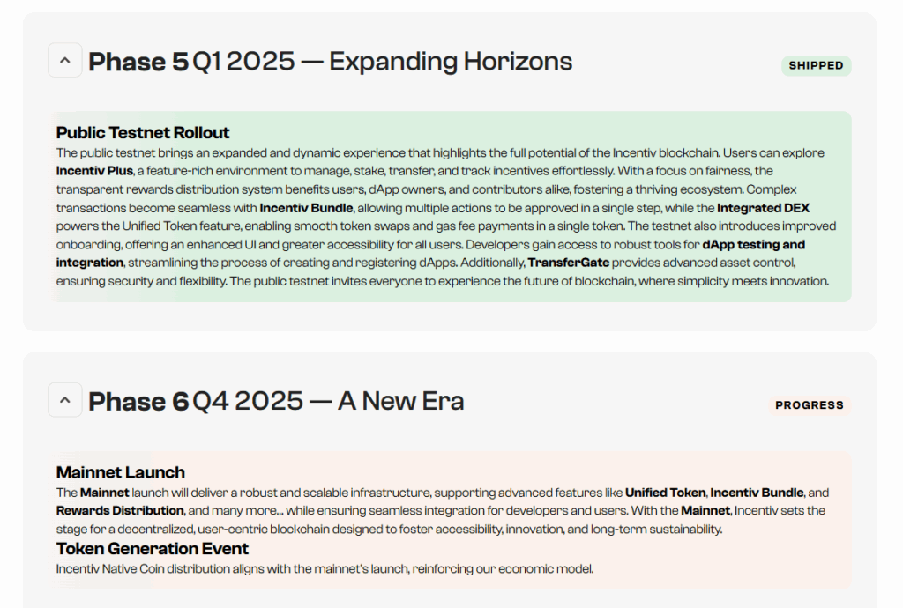903x608 pixels.
Task: Click the bold 'dApp testing and' text
Action: pyautogui.click(x=754, y=245)
